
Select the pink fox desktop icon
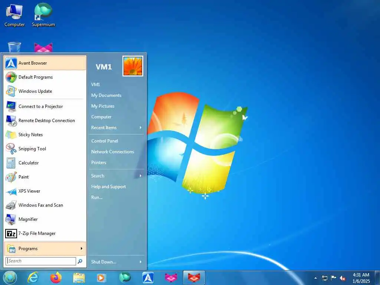(43, 47)
